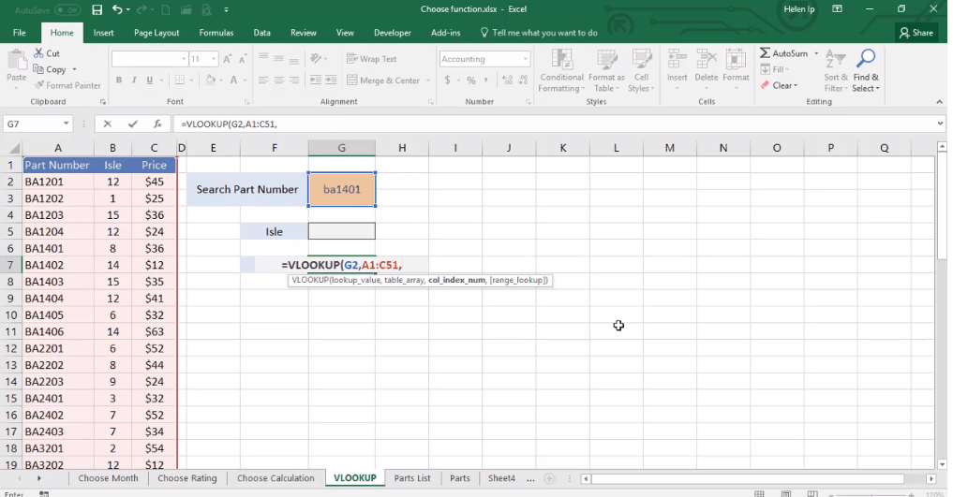Open Cell Styles gallery
Image resolution: width=953 pixels, height=497 pixels.
[x=641, y=71]
